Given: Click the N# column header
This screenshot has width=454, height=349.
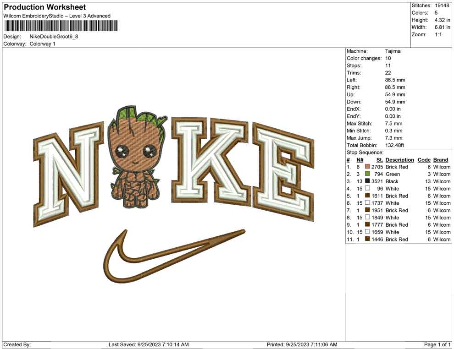Looking at the screenshot, I should click(x=360, y=160).
